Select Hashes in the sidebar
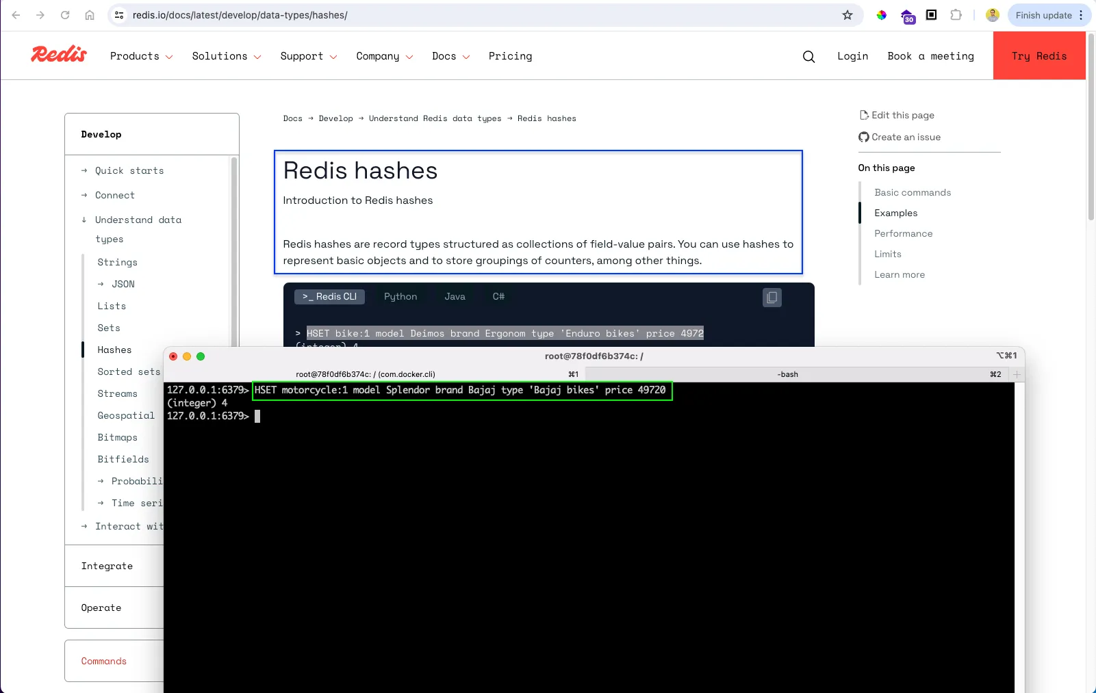 [114, 350]
